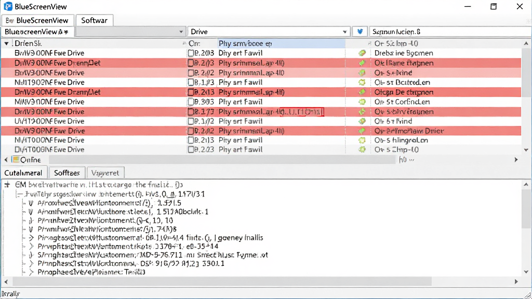Click the status icon beside Or 5 Zlmp-L0

pos(362,149)
